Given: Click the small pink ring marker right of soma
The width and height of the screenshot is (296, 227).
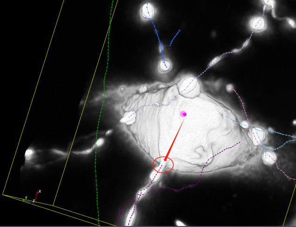Looking at the screenshot, I should pos(229,87).
